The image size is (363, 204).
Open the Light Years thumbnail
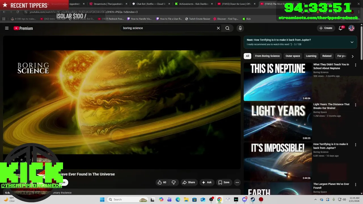[278, 122]
